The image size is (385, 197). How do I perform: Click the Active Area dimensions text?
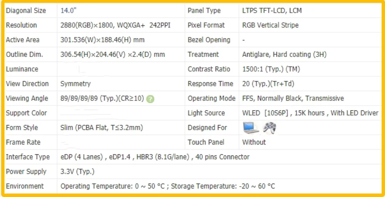(x=102, y=40)
